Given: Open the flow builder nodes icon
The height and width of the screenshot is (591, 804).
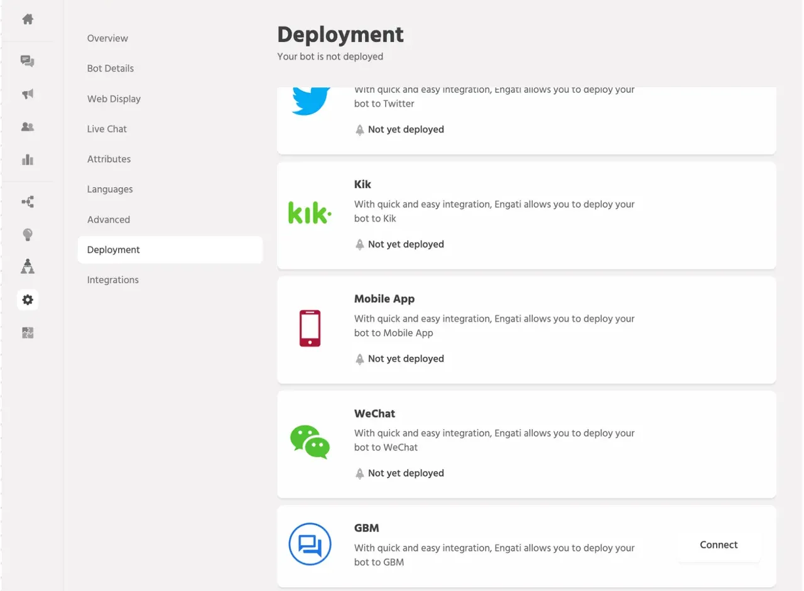Looking at the screenshot, I should pos(28,202).
